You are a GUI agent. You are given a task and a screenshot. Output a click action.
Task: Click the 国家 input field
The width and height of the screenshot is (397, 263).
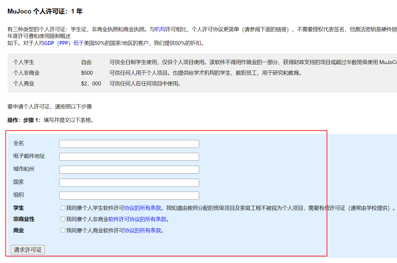click(129, 183)
